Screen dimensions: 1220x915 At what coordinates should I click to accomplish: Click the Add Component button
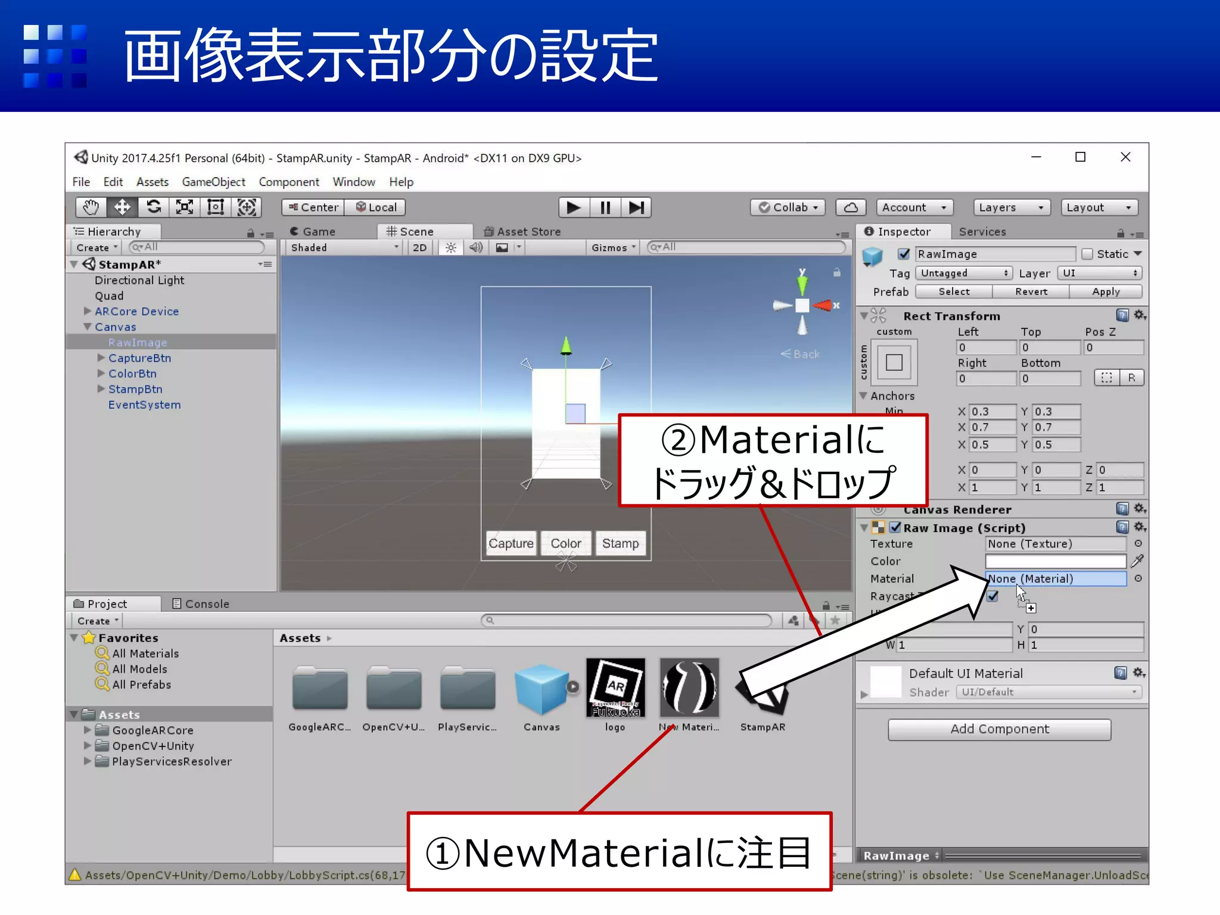coord(1000,729)
